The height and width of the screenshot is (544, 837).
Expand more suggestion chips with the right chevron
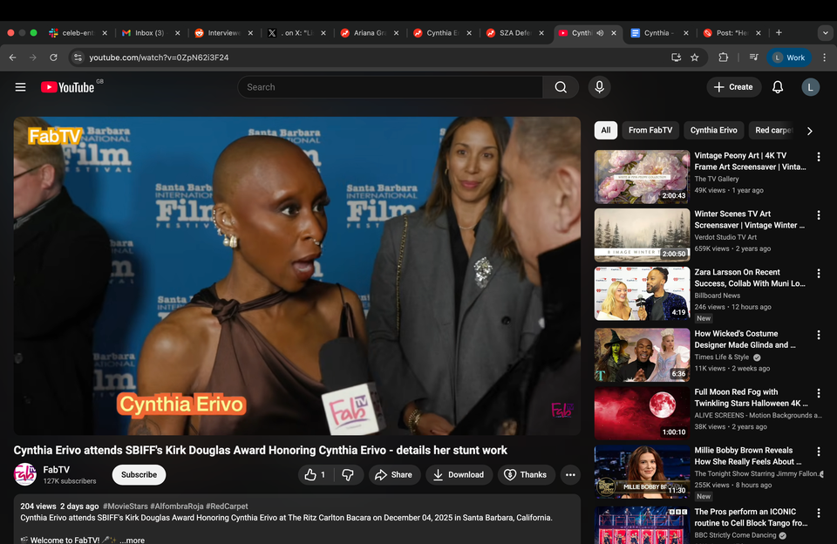(x=809, y=130)
